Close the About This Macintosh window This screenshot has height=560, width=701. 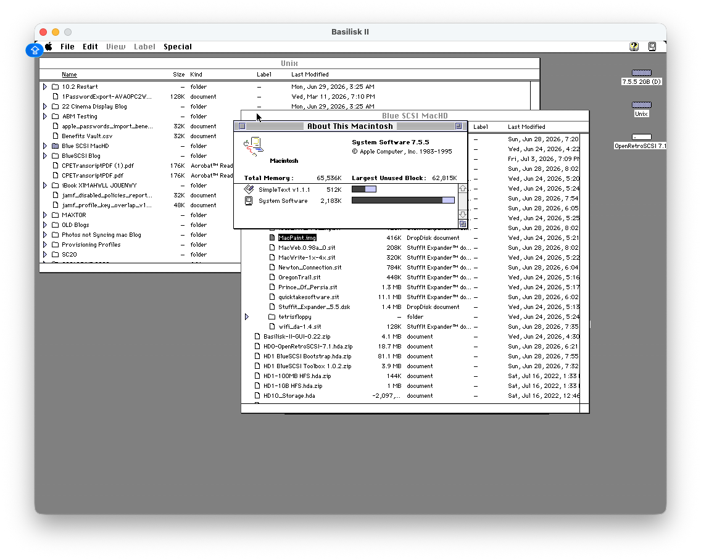click(x=243, y=126)
